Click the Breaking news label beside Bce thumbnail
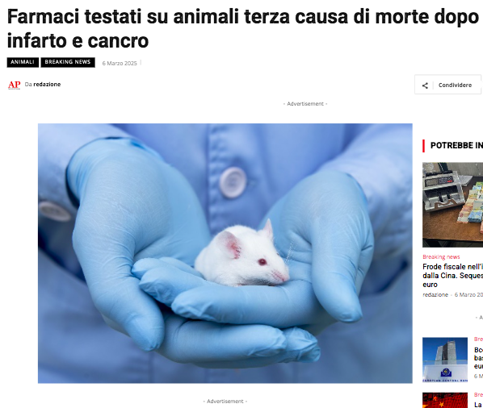 click(x=478, y=339)
